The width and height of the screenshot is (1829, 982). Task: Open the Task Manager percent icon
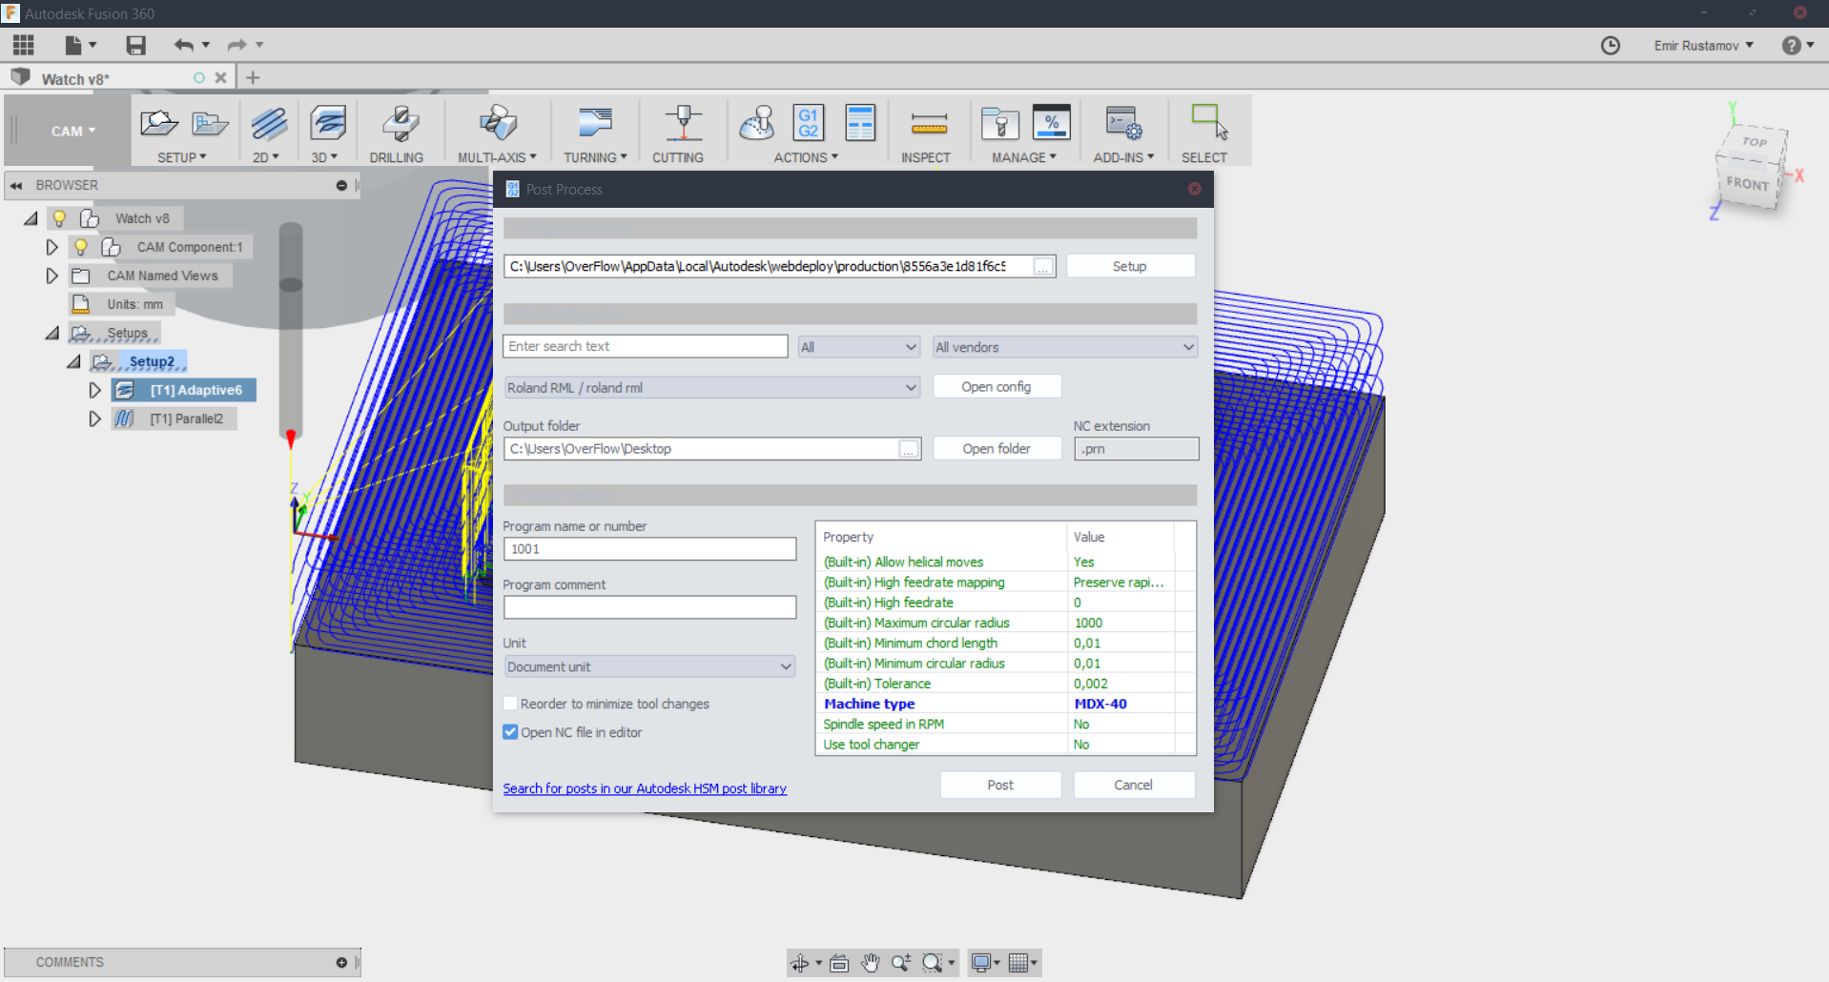(1052, 124)
